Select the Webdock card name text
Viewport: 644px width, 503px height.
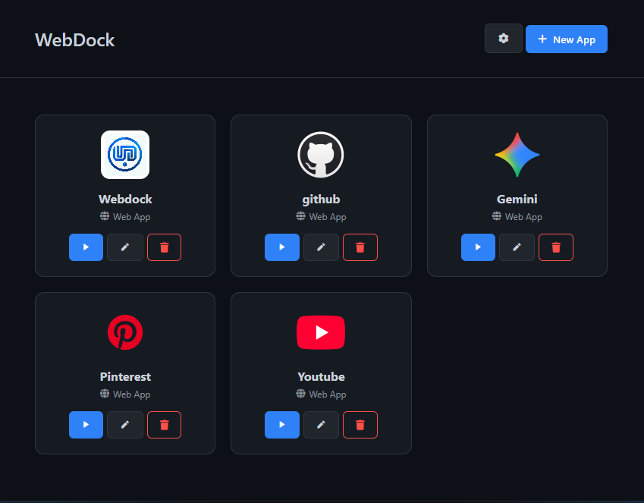click(x=125, y=200)
